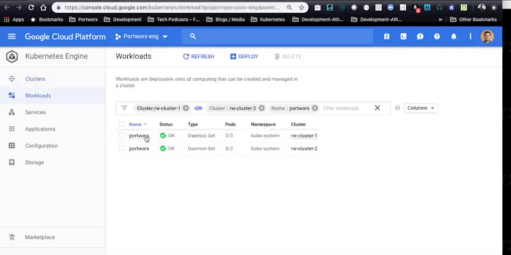Click the Marketplace cart icon
The image size is (511, 255).
tap(12, 237)
